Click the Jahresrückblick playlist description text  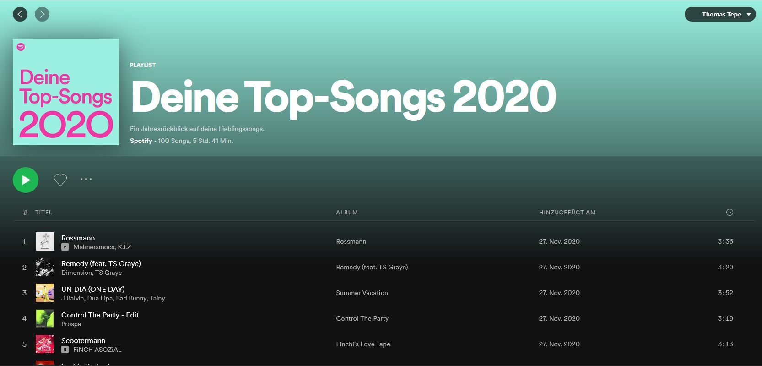point(197,129)
